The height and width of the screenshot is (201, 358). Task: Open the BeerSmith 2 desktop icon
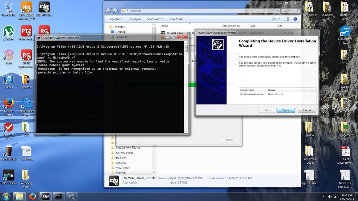point(9,152)
